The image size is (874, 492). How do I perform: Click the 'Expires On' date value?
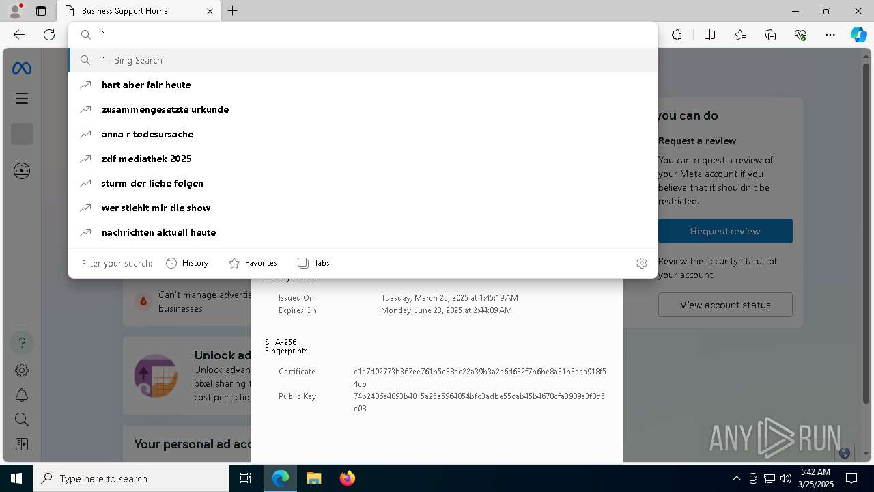446,310
